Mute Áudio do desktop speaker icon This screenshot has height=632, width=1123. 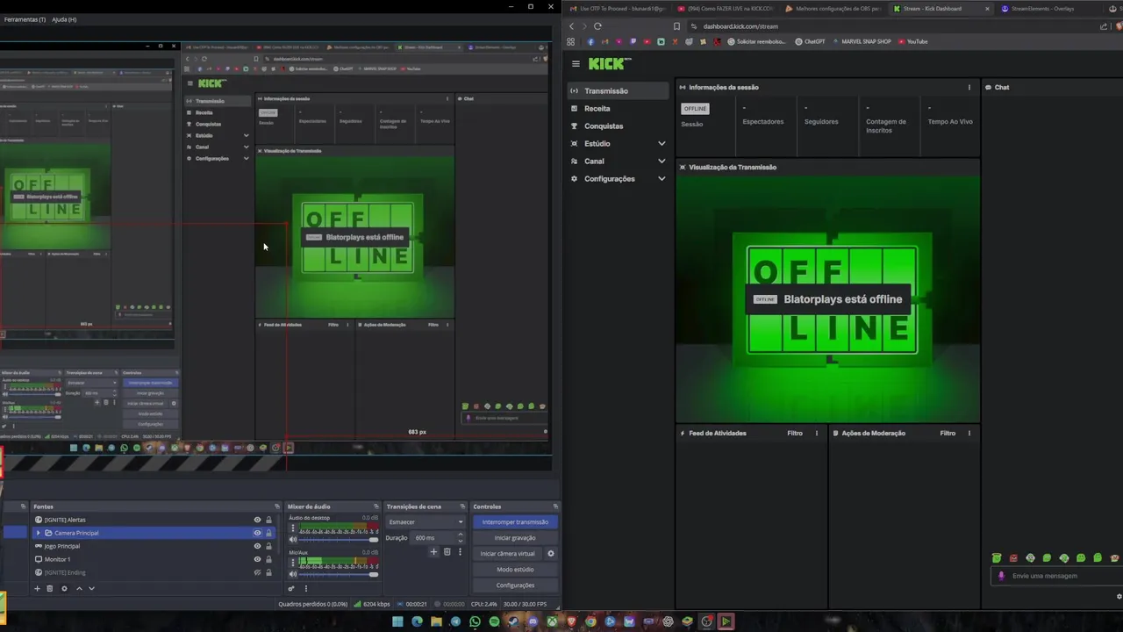[x=293, y=540]
